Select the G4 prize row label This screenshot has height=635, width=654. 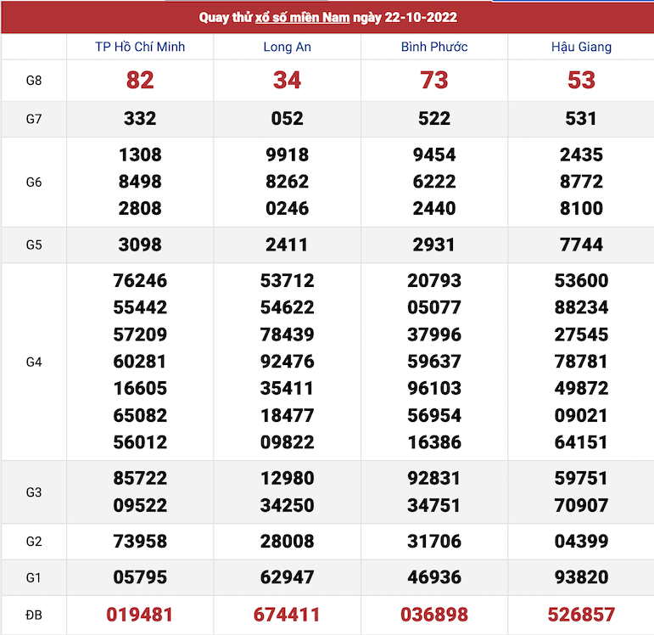click(x=34, y=362)
